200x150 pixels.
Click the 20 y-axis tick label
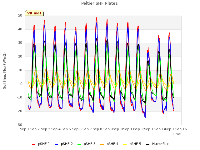click(x=20, y=56)
